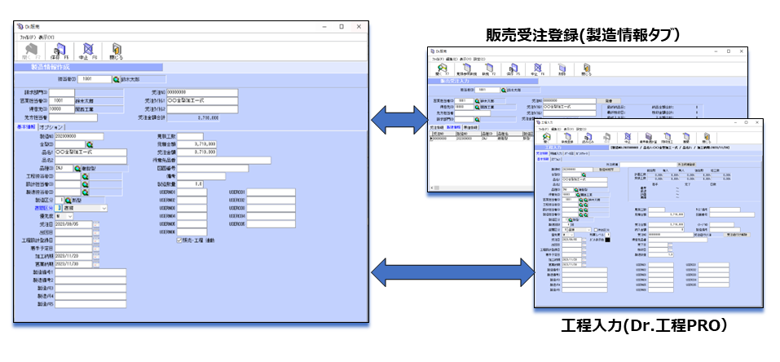Click USERC01 input field in 製造情報作成
This screenshot has width=780, height=362.
[x=271, y=192]
